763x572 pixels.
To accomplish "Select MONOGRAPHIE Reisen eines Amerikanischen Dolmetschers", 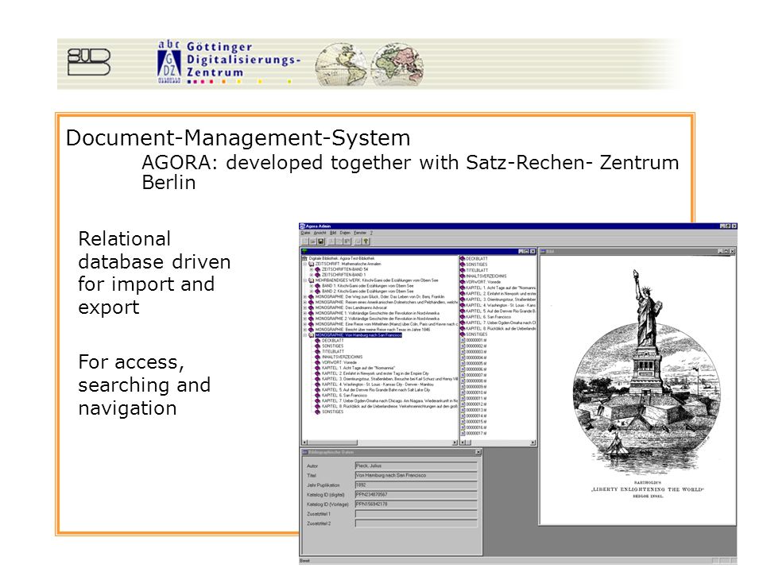I will [x=386, y=302].
